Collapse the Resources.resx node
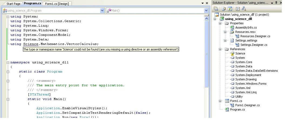 pos(225,32)
